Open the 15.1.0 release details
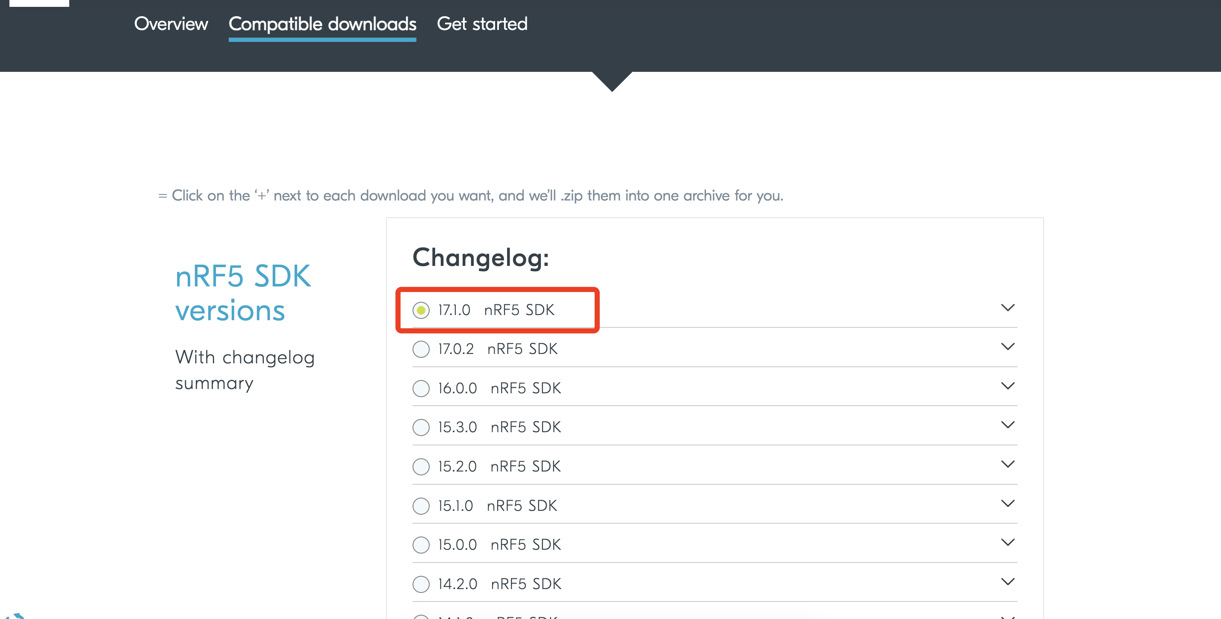 coord(1008,503)
